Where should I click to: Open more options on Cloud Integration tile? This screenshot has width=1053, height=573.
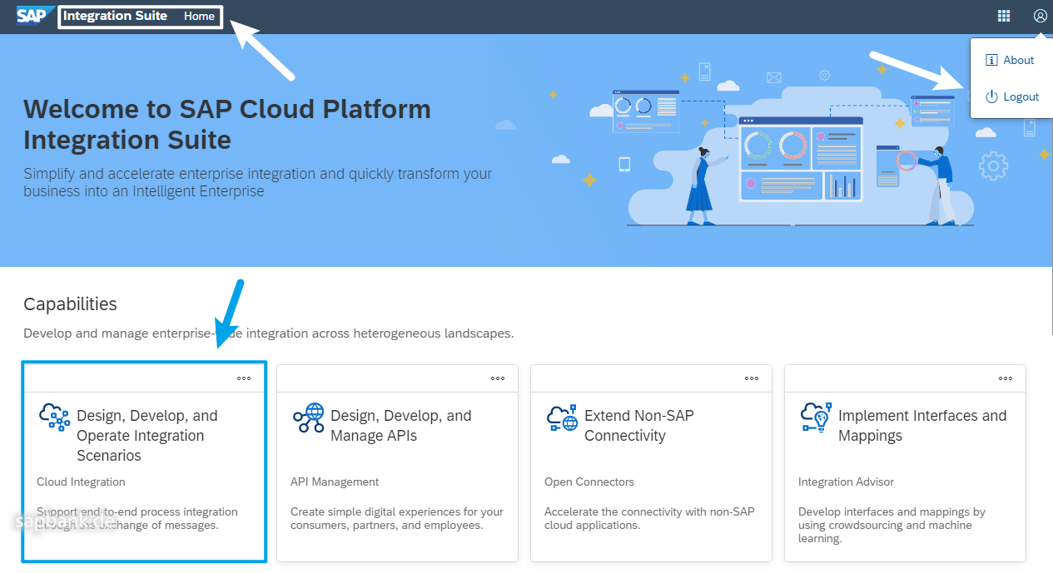[244, 378]
